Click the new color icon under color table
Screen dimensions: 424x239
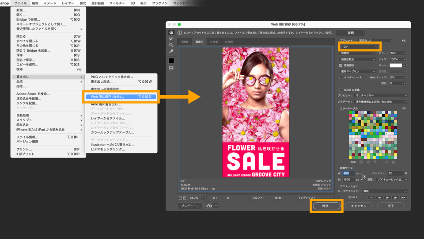tap(386, 162)
